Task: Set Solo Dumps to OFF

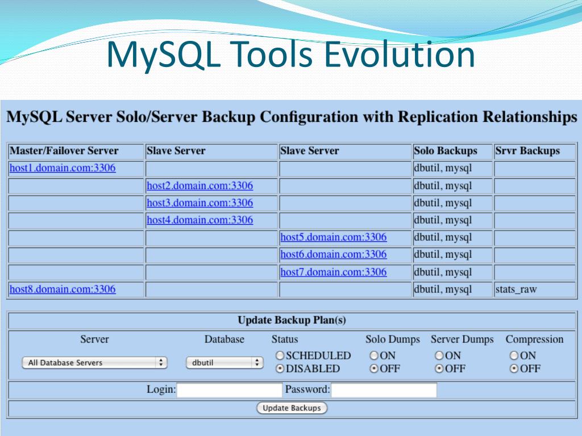Action: point(374,368)
